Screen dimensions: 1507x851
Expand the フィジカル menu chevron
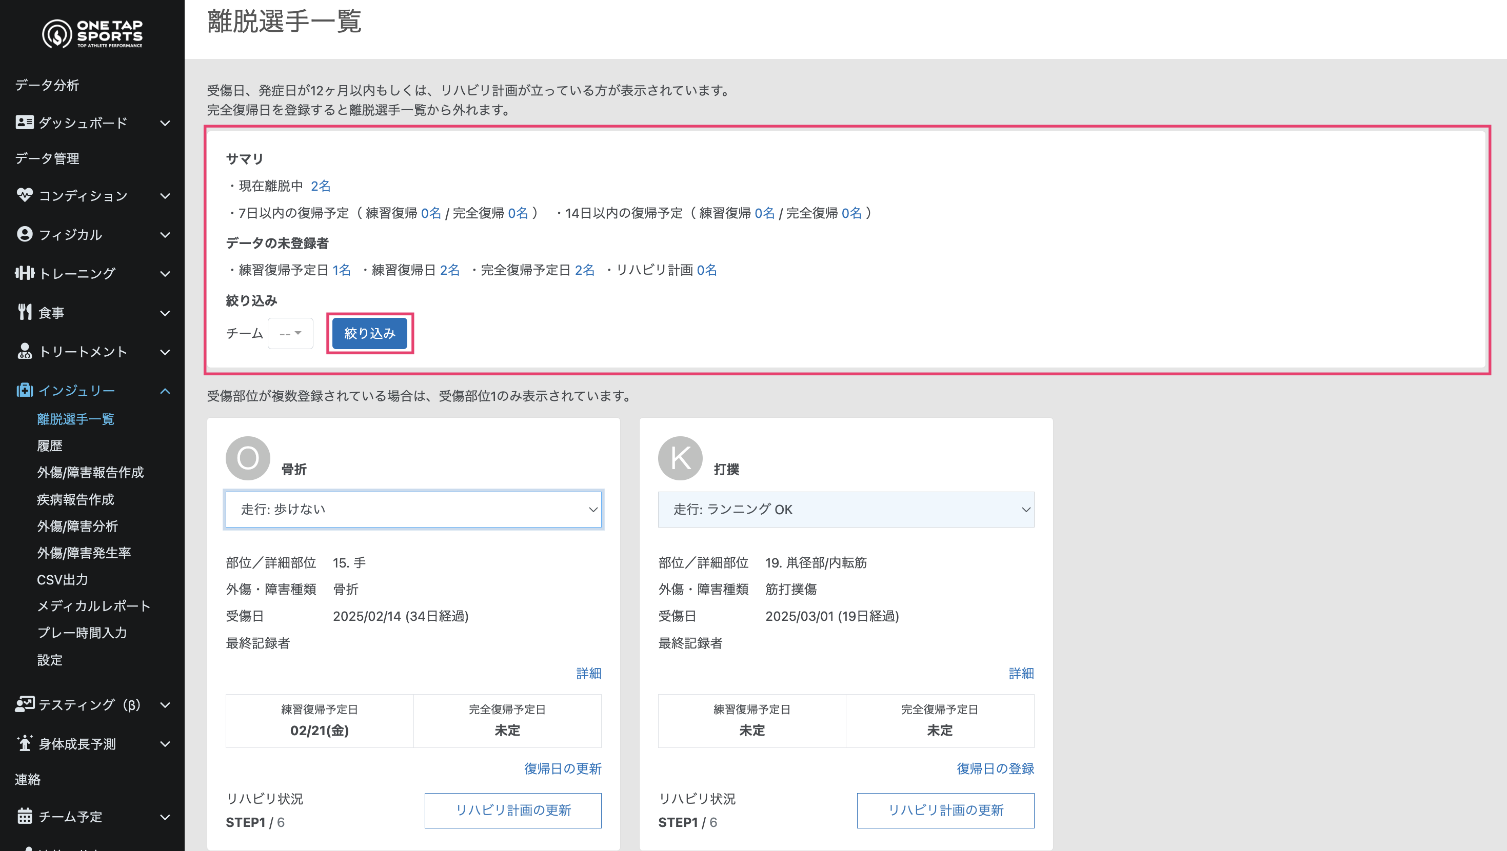[x=165, y=234]
